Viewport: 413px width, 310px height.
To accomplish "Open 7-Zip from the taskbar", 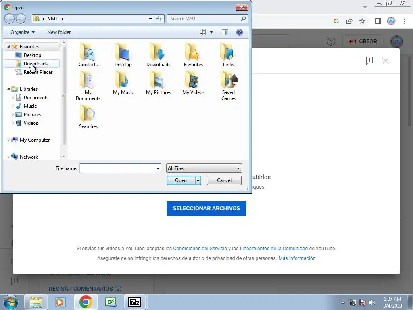I will click(135, 302).
